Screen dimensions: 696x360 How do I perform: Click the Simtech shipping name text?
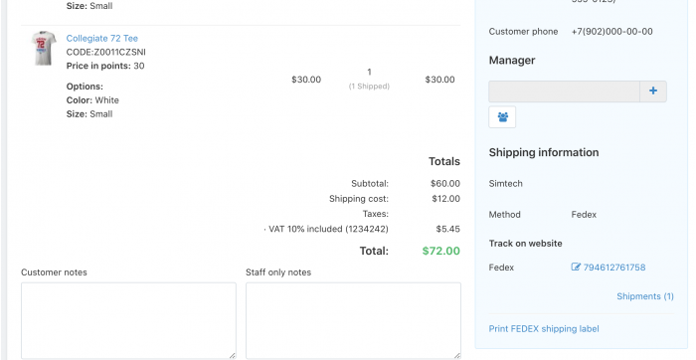tap(505, 183)
